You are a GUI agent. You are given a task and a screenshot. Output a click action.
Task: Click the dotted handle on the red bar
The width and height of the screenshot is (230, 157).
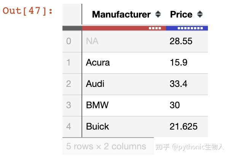click(155, 28)
